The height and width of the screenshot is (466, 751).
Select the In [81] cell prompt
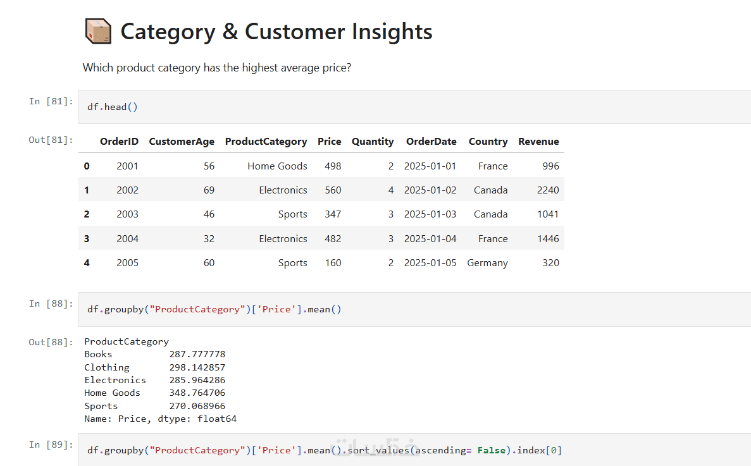pos(51,101)
